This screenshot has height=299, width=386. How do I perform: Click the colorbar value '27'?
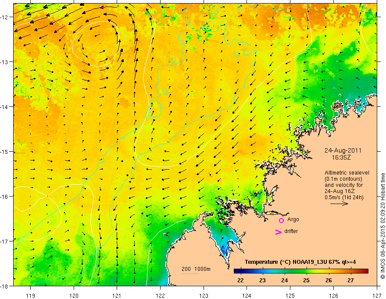point(350,281)
